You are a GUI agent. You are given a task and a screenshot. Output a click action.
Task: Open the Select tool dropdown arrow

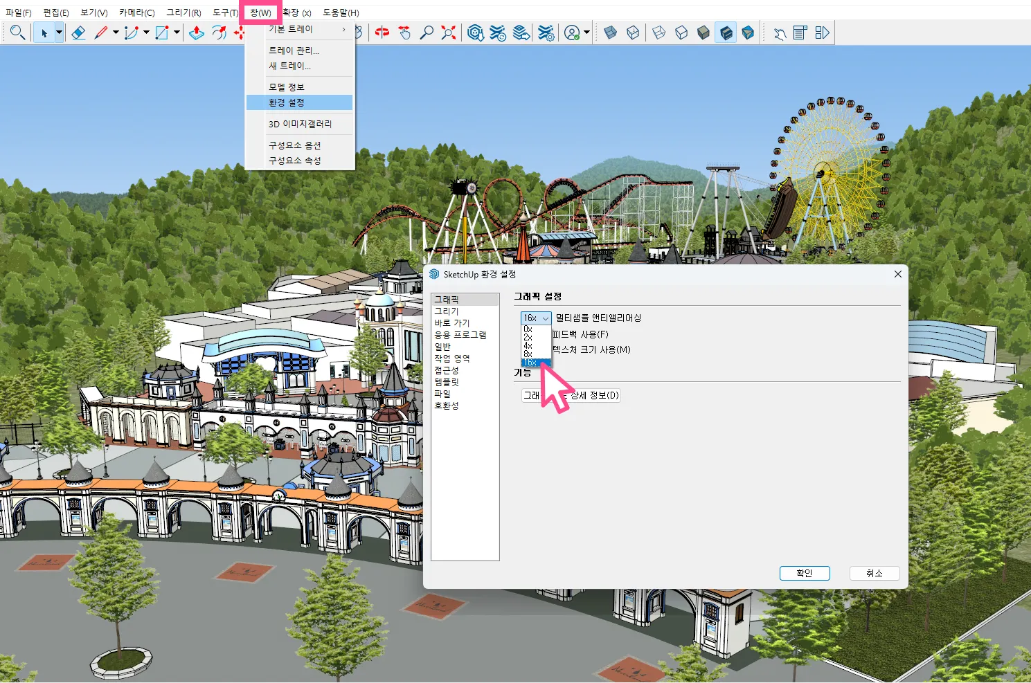point(59,33)
